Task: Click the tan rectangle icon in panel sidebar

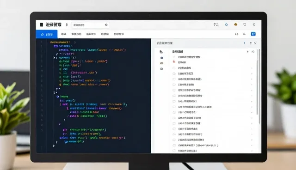Action: [161, 63]
